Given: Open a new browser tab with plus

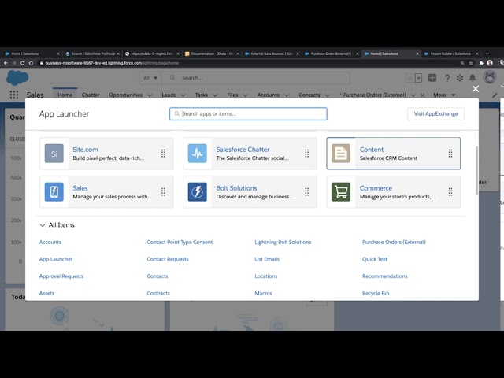Looking at the screenshot, I should click(487, 54).
